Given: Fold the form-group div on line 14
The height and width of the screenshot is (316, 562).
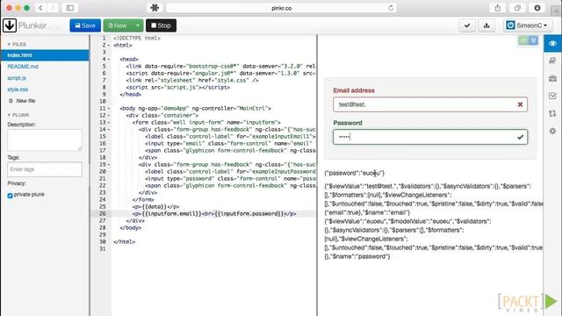Looking at the screenshot, I should [x=109, y=130].
